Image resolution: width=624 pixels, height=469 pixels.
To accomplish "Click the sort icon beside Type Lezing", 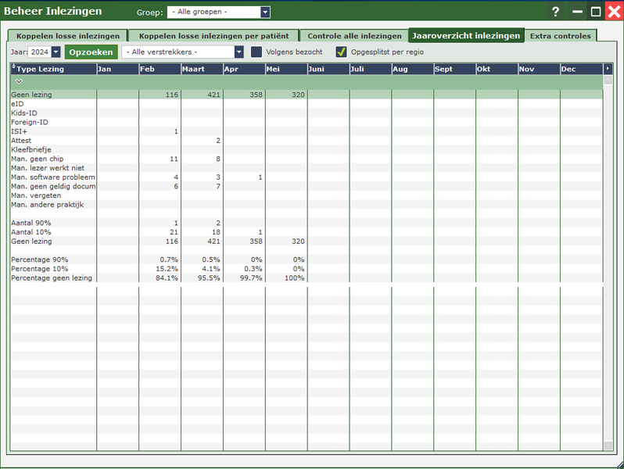I will [x=13, y=69].
